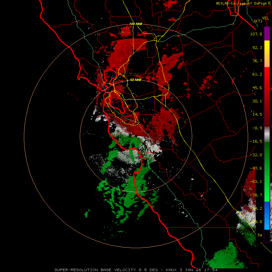Viewport: 272px width, 272px height.
Task: Click the 92.3 velocity scale value
Action: point(257,47)
